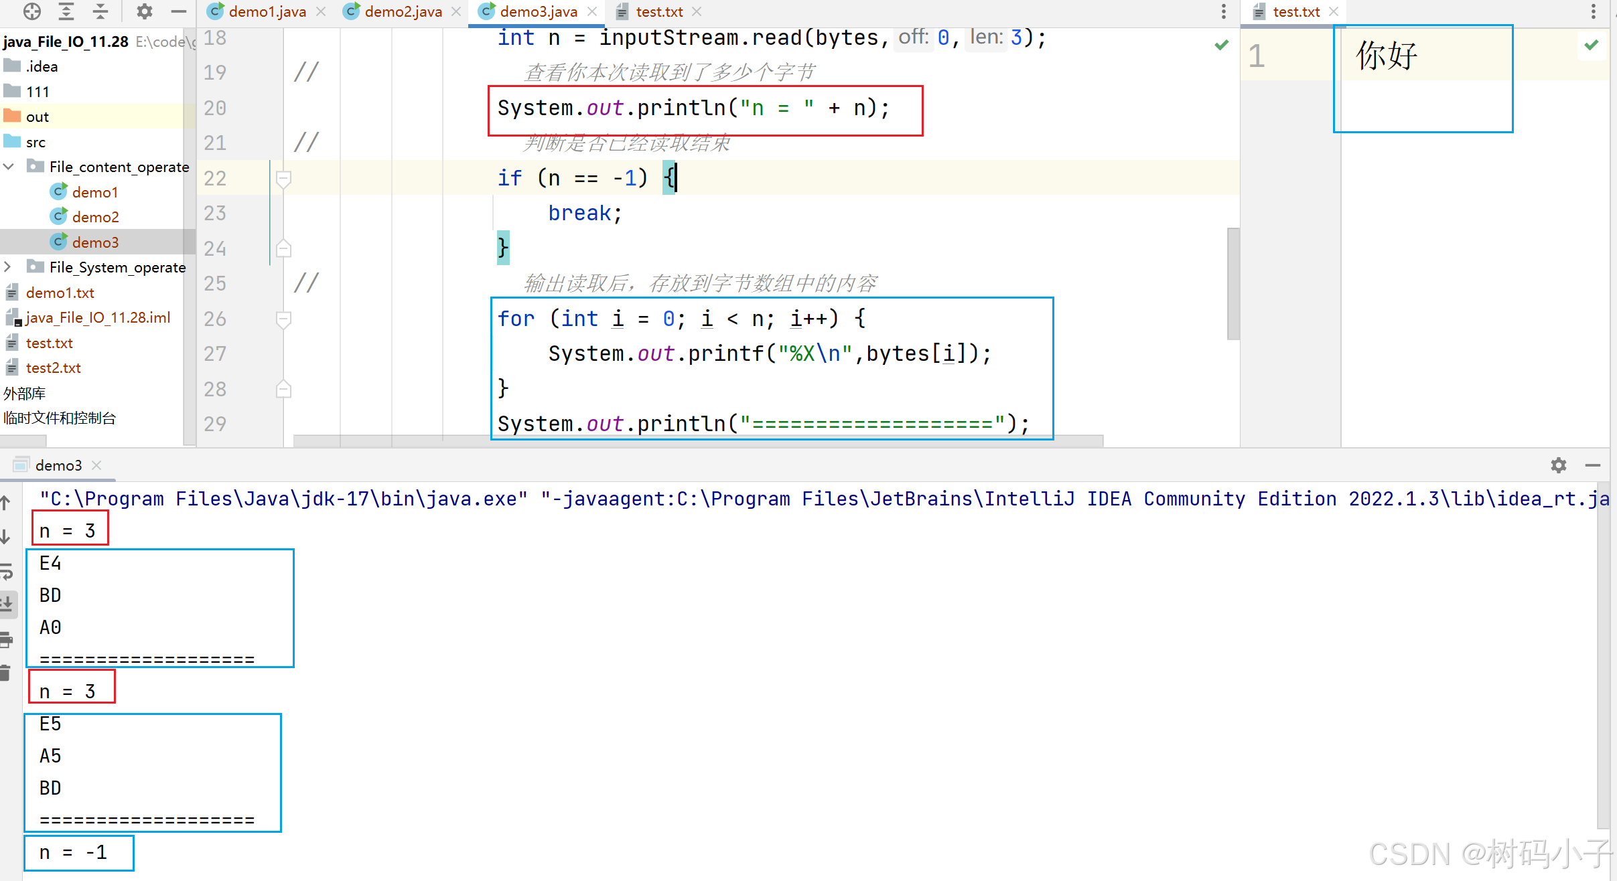Click the editor vertical scrollbar thumb
Image resolution: width=1617 pixels, height=881 pixels.
click(1233, 284)
